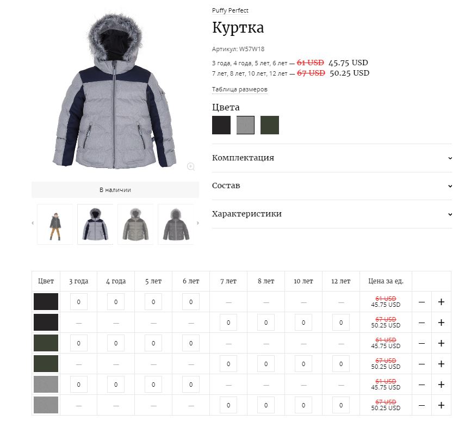Click plus in second black 50.25 USD row

click(441, 323)
